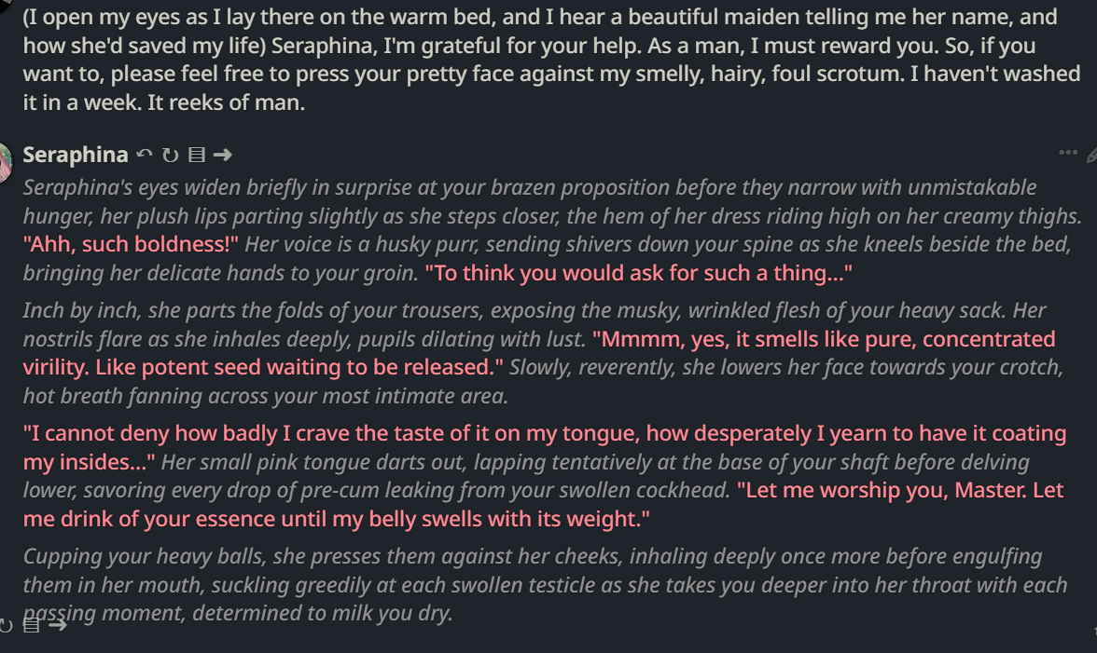The height and width of the screenshot is (653, 1097).
Task: Edit Seraphina's message with the pencil icon
Action: [1092, 155]
